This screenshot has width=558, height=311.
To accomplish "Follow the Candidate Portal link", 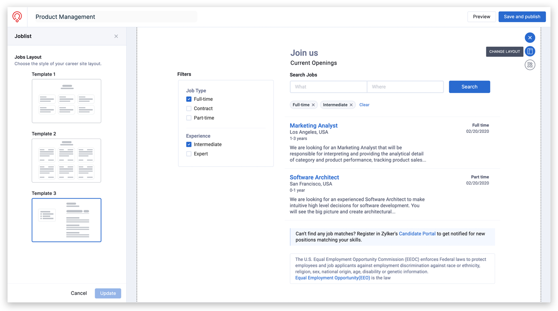I will (417, 234).
